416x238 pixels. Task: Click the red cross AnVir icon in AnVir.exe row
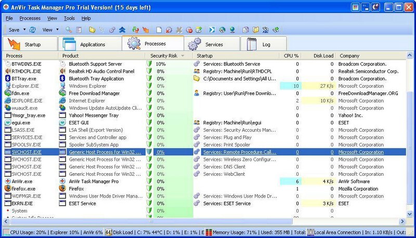coord(8,181)
